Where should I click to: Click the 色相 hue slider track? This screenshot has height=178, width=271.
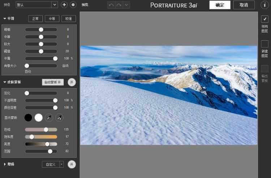coord(41,129)
